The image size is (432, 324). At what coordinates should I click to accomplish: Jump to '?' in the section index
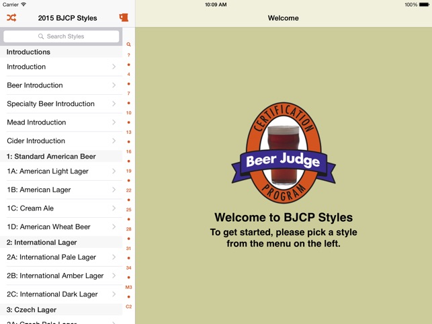(128, 55)
